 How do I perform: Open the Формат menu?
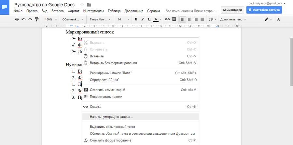tap(74, 11)
